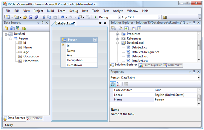Click Show All Files icon in Solution Explorer

121,28
